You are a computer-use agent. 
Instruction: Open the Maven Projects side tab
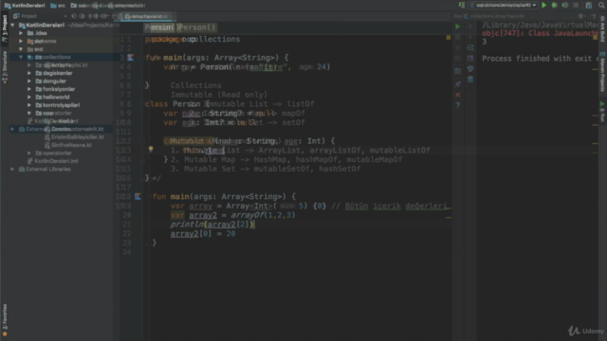[x=603, y=73]
